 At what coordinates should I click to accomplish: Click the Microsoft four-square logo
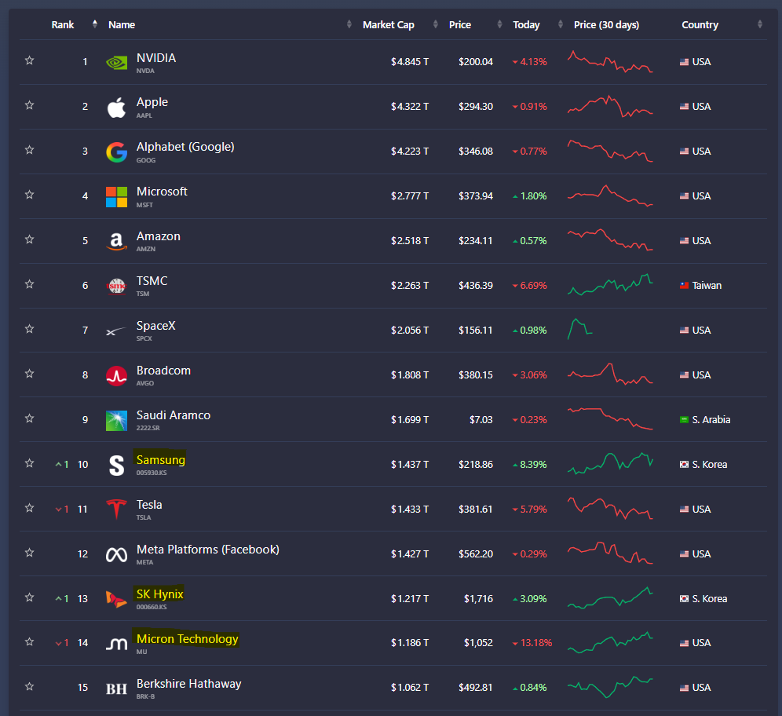tap(117, 197)
